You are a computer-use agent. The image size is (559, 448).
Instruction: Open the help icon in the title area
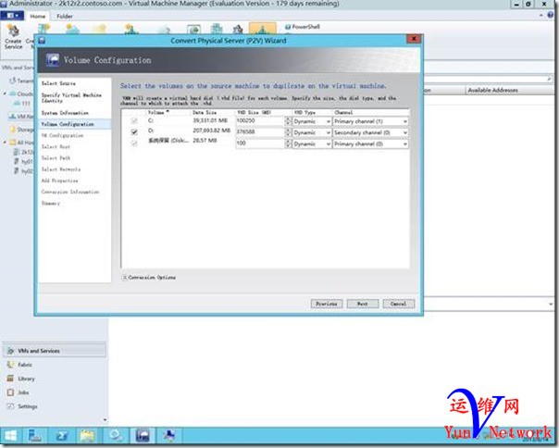pos(552,15)
